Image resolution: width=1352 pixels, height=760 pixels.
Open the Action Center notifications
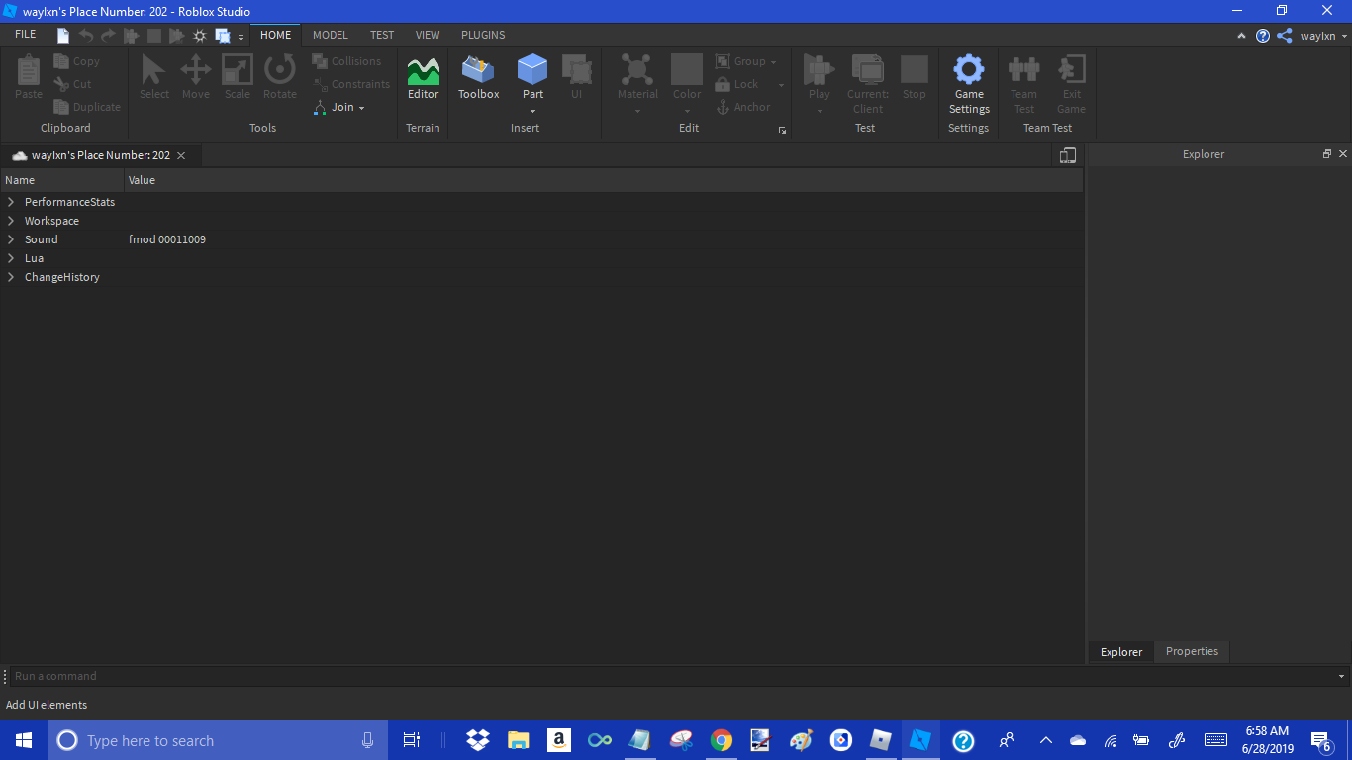click(1320, 740)
